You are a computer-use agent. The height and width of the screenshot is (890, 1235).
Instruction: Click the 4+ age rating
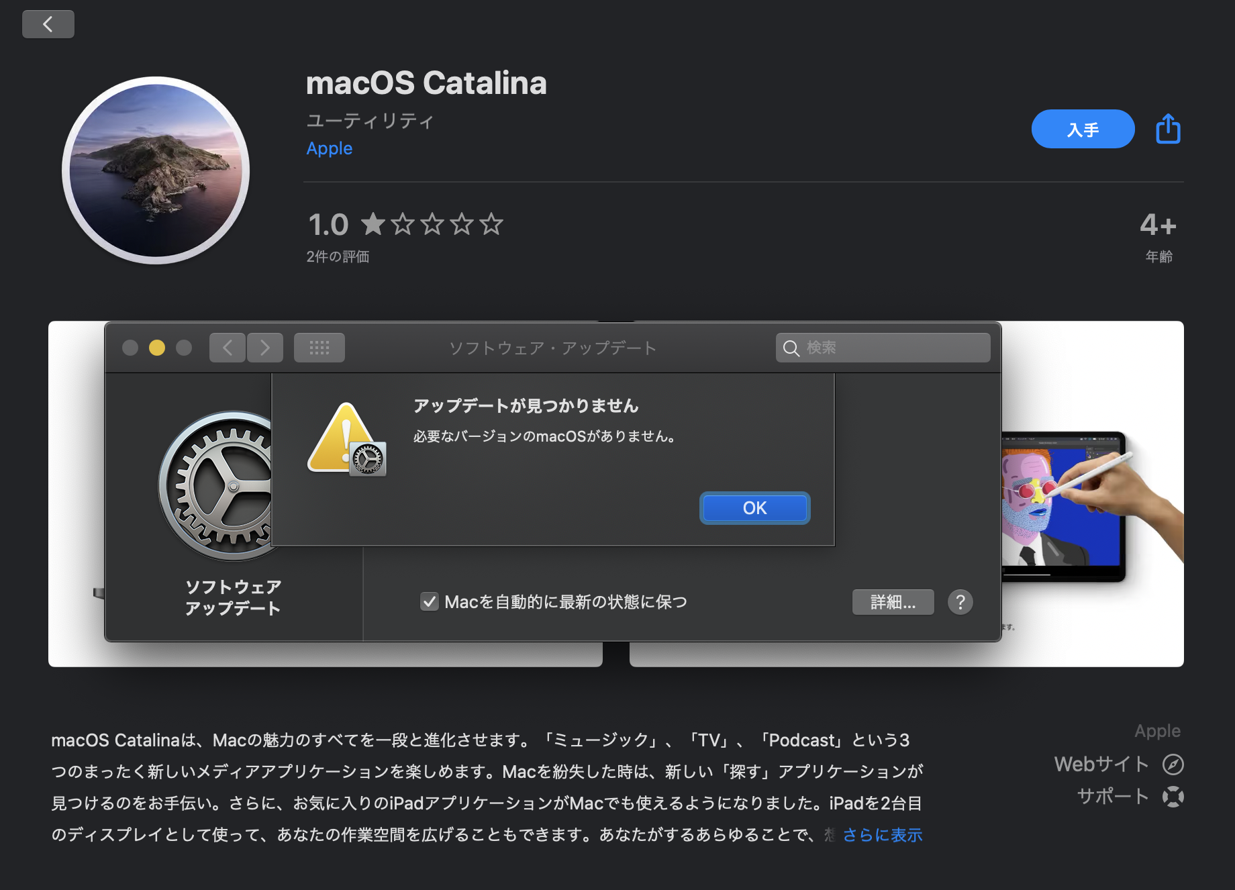(1158, 225)
